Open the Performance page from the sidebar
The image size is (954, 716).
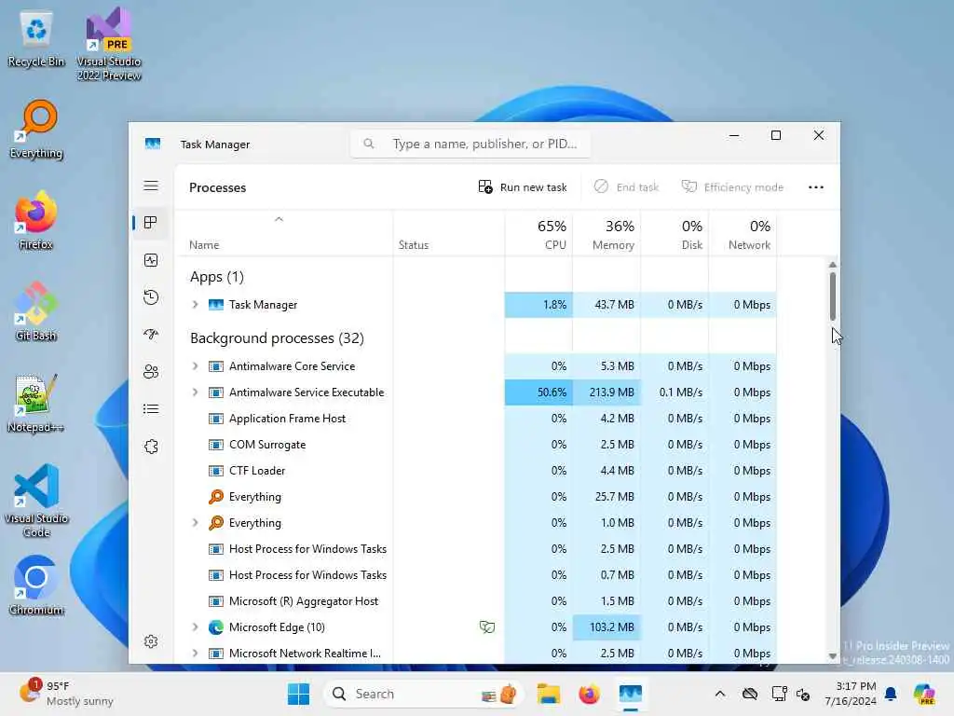(151, 260)
